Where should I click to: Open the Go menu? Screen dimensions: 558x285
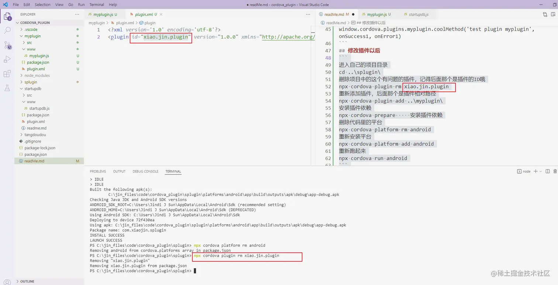click(71, 4)
